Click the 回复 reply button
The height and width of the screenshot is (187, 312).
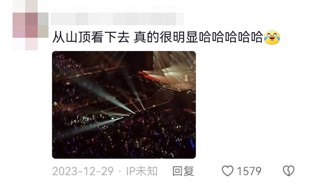pyautogui.click(x=183, y=171)
